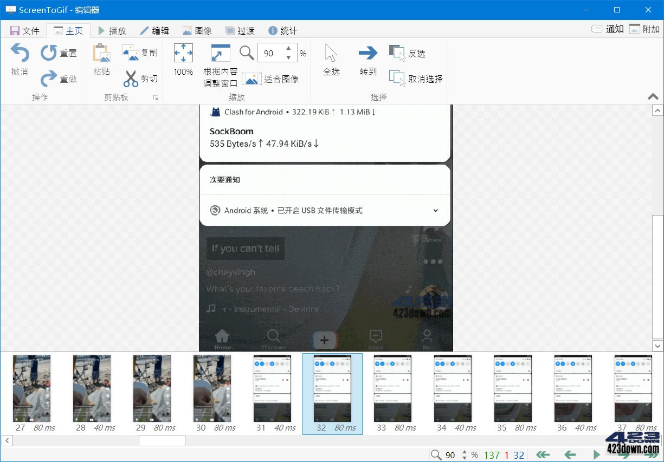
Task: Click the Copy (复制) icon
Action: (130, 53)
